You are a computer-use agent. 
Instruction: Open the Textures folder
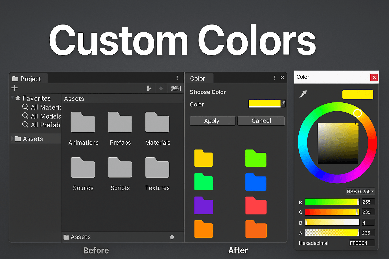pos(157,167)
